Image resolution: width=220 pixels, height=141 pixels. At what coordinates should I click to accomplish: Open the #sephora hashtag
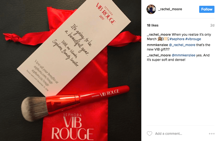(x=177, y=39)
